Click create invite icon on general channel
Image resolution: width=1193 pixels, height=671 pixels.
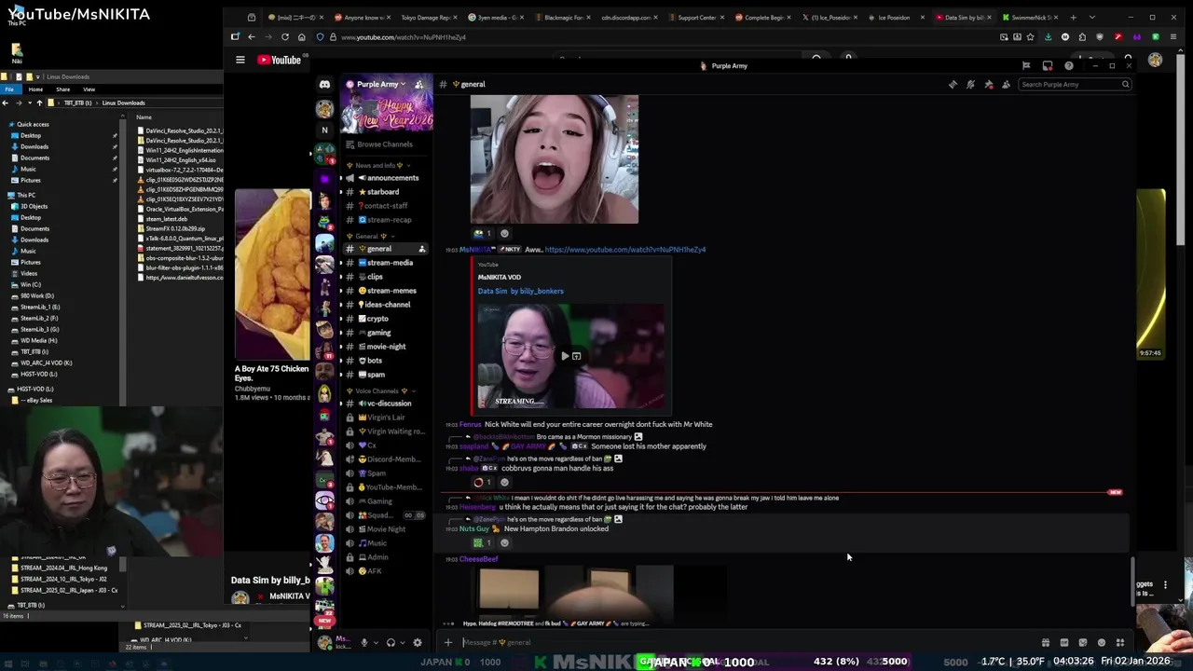click(422, 249)
